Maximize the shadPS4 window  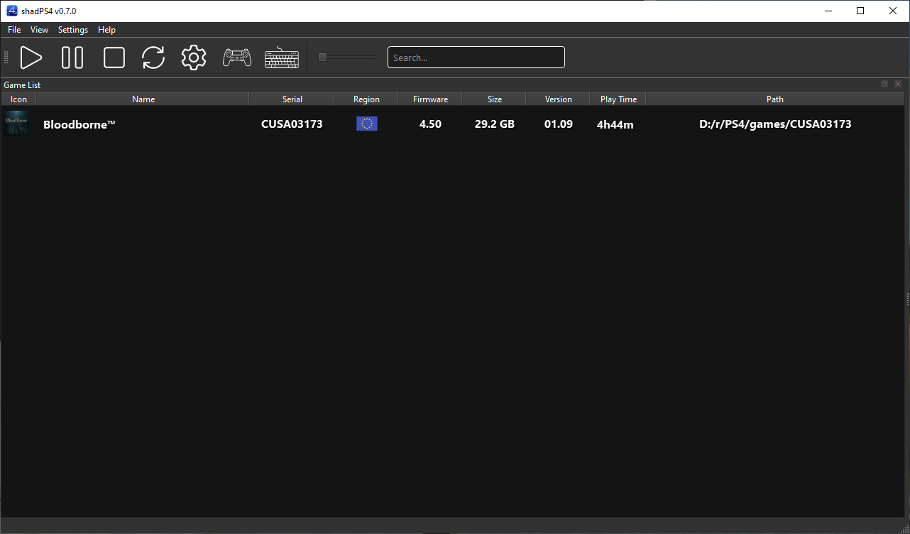click(860, 11)
